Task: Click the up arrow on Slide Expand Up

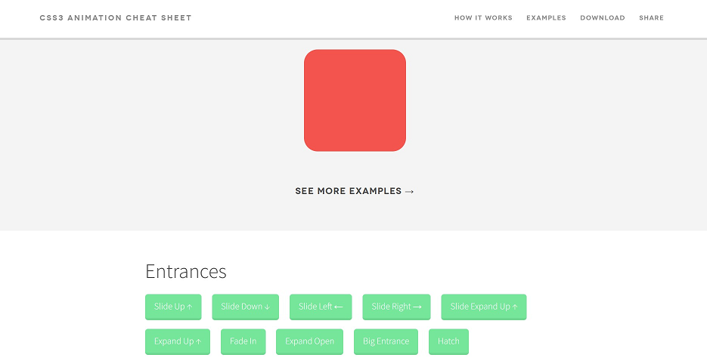Action: (515, 307)
